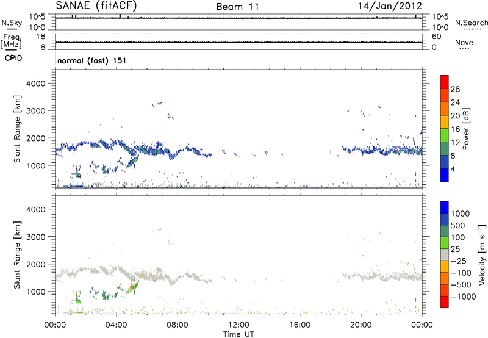Click the dotted line sample under N.Search
The width and height of the screenshot is (488, 338).
pos(472,29)
